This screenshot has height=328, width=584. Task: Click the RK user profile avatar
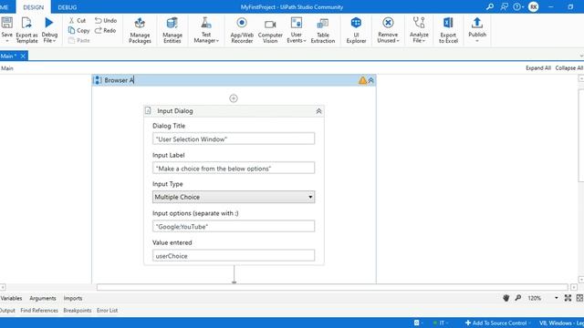(533, 6)
